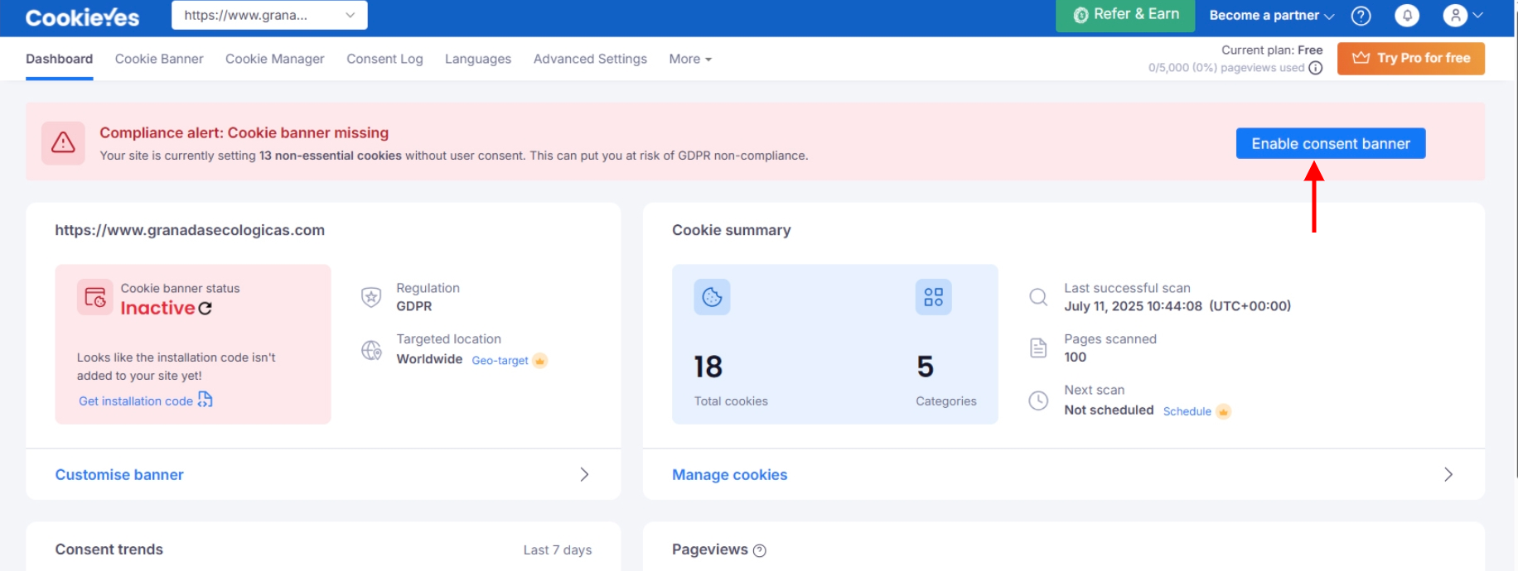Click the last successful scan search icon
Viewport: 1518px width, 571px height.
click(x=1038, y=296)
